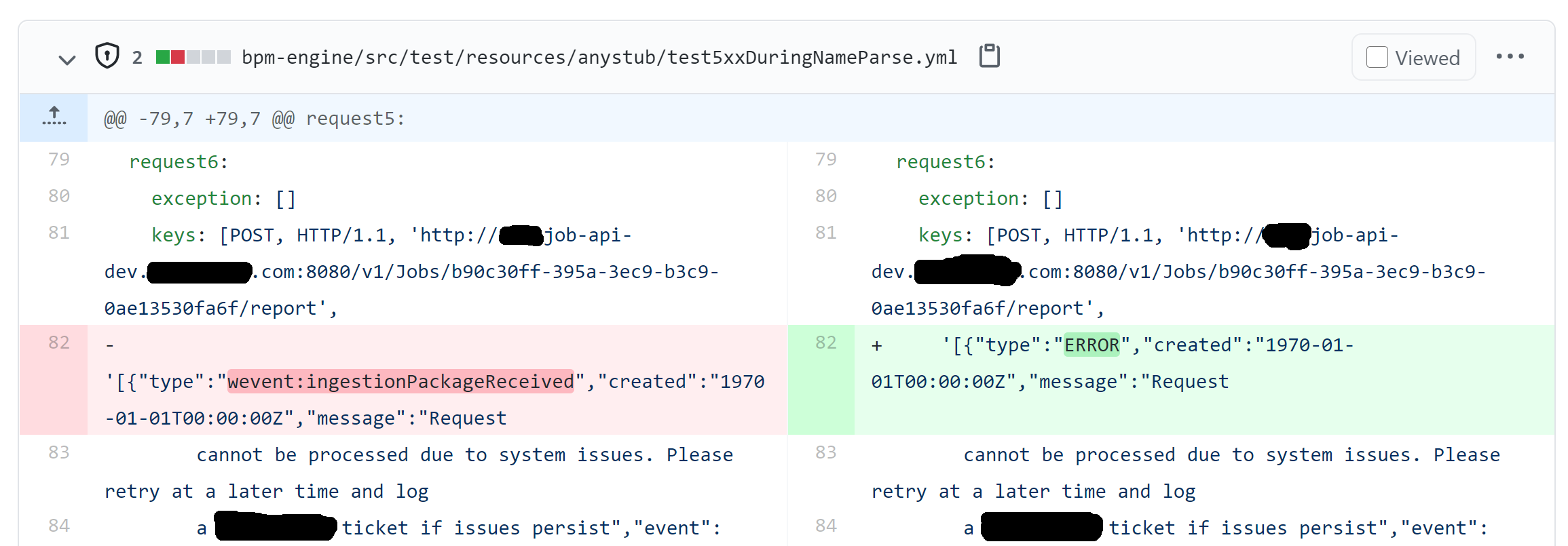Click right line number 84
Screen dimensions: 1568x546
(826, 526)
